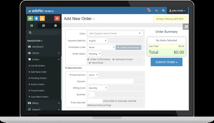The width and height of the screenshot is (214, 123).
Task: Switch to the green grid sidebar tab
Action: [x=32, y=26]
